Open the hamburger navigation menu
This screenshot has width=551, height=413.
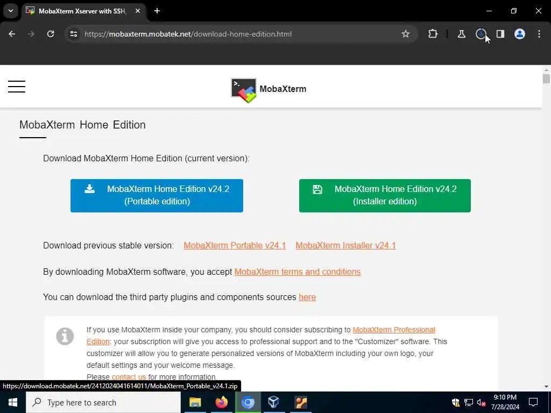[x=17, y=87]
